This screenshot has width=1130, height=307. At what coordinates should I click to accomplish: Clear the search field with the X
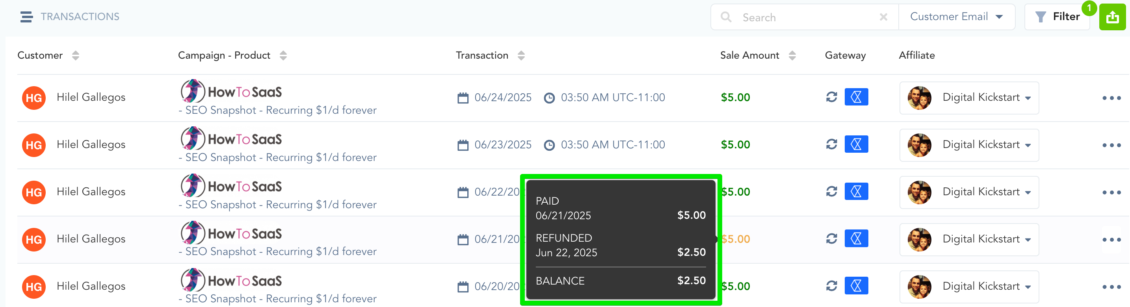tap(883, 17)
